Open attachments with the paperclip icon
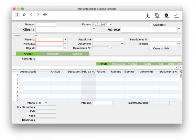Viewport: 194px width, 140px height. (45, 14)
